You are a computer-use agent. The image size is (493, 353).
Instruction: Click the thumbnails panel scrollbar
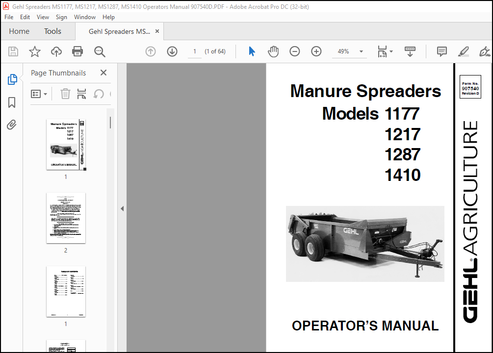(110, 123)
